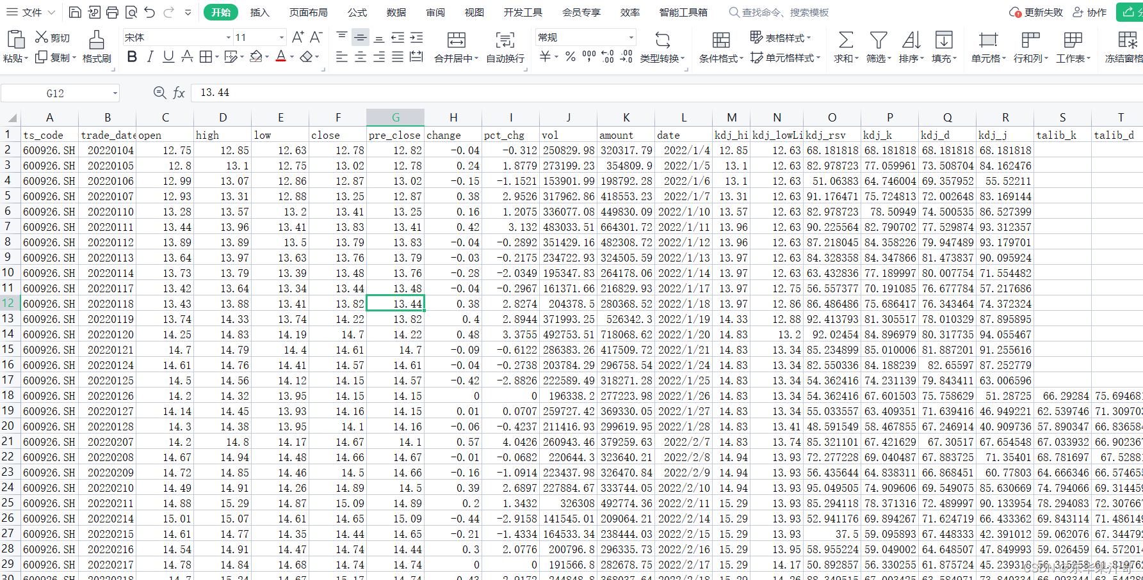Align text to vertical middle

[x=361, y=37]
